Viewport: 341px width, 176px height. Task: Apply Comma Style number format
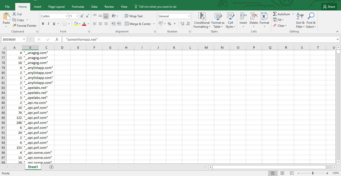(x=175, y=24)
